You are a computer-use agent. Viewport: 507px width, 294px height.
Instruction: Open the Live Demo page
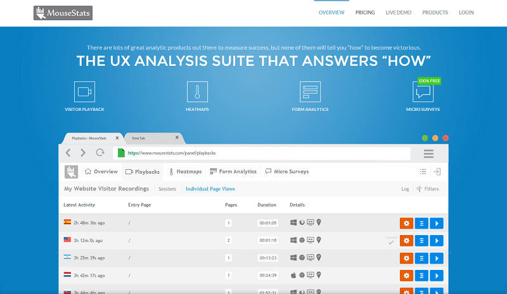399,13
